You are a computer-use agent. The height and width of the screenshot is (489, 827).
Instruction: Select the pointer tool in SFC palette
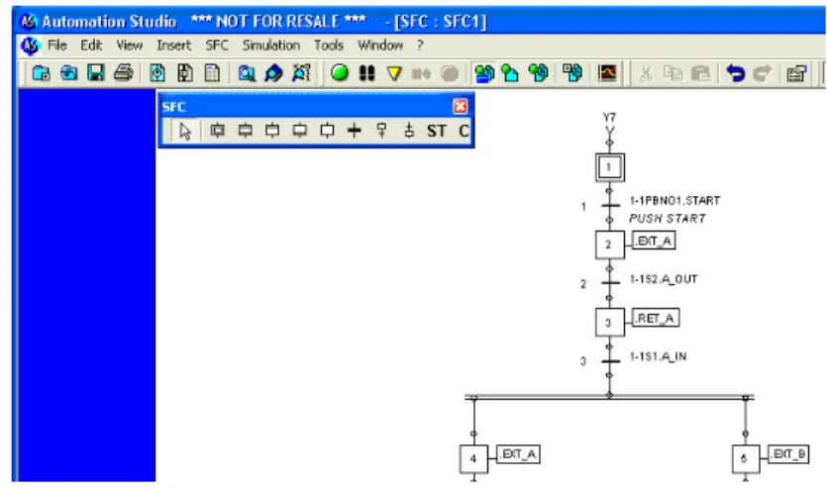[184, 131]
